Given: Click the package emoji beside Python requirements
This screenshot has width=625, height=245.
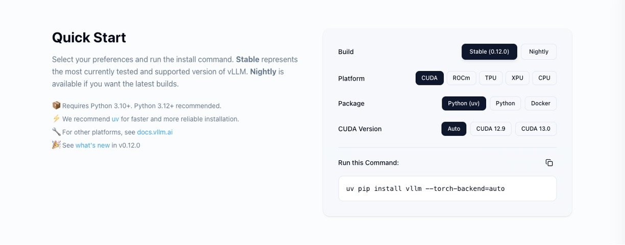Looking at the screenshot, I should tap(56, 106).
